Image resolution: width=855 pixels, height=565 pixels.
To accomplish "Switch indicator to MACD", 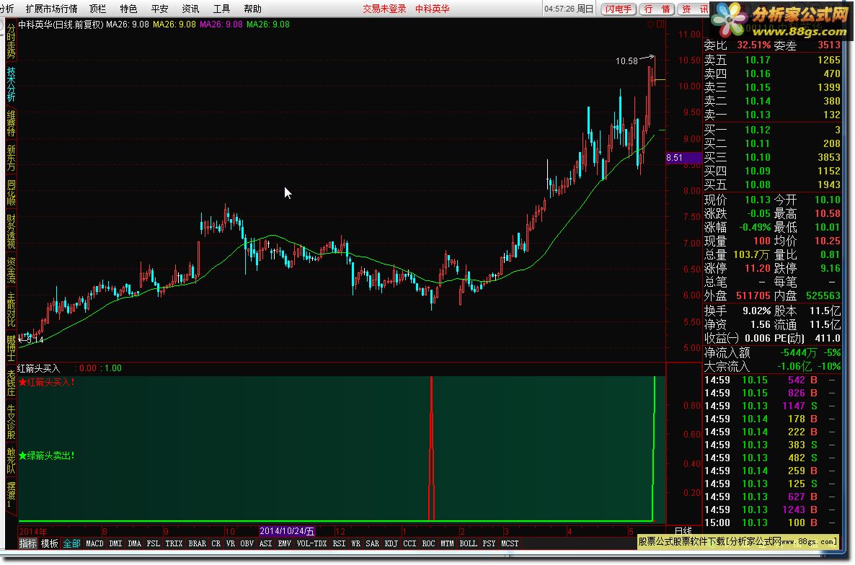I will pos(95,543).
